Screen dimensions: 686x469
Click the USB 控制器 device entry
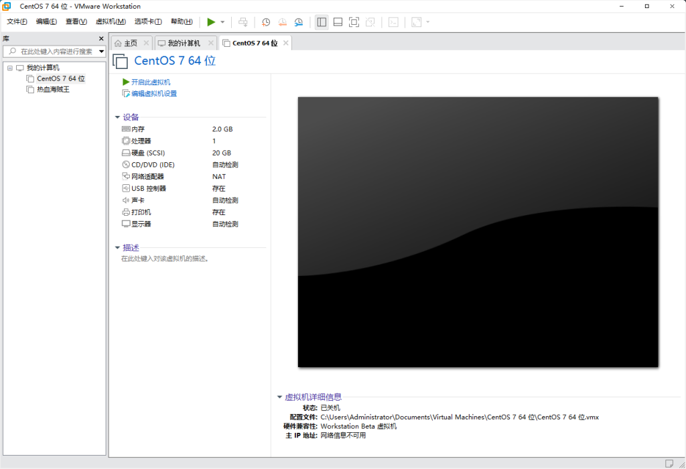coord(144,188)
